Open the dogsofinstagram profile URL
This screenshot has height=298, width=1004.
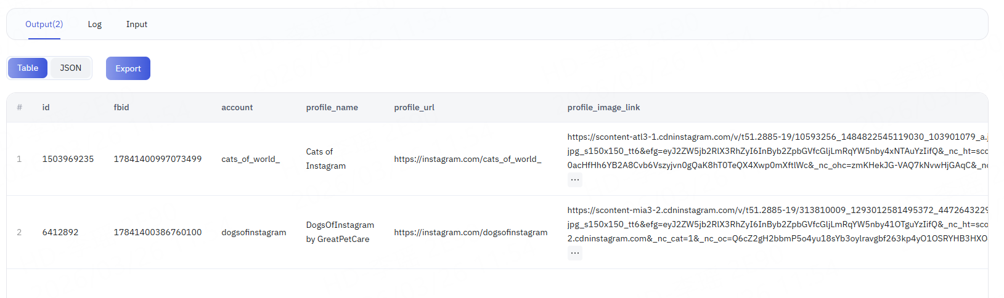[470, 232]
